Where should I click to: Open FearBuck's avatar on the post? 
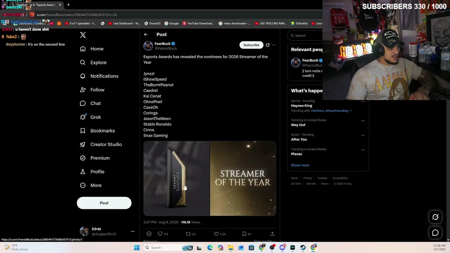(148, 46)
